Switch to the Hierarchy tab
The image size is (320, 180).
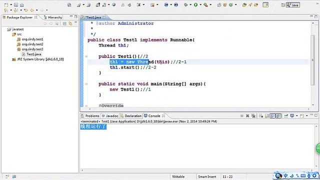click(53, 17)
